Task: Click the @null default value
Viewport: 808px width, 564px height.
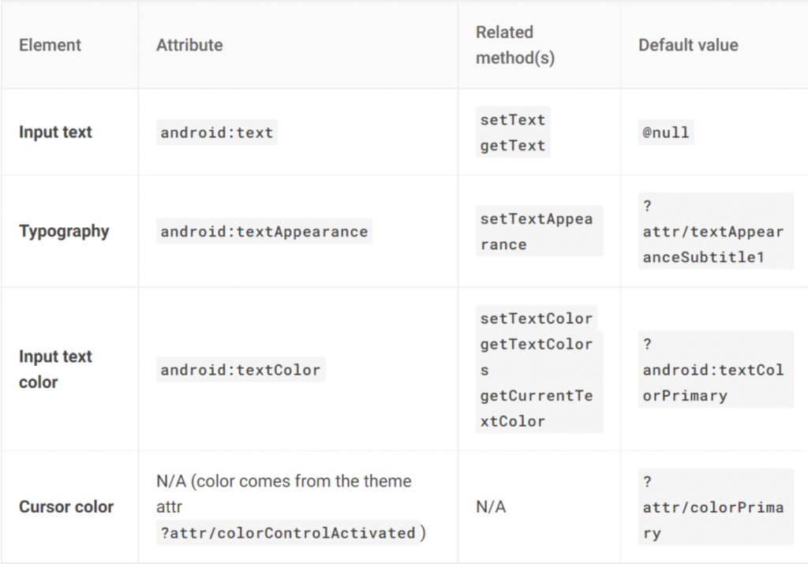Action: (x=666, y=133)
